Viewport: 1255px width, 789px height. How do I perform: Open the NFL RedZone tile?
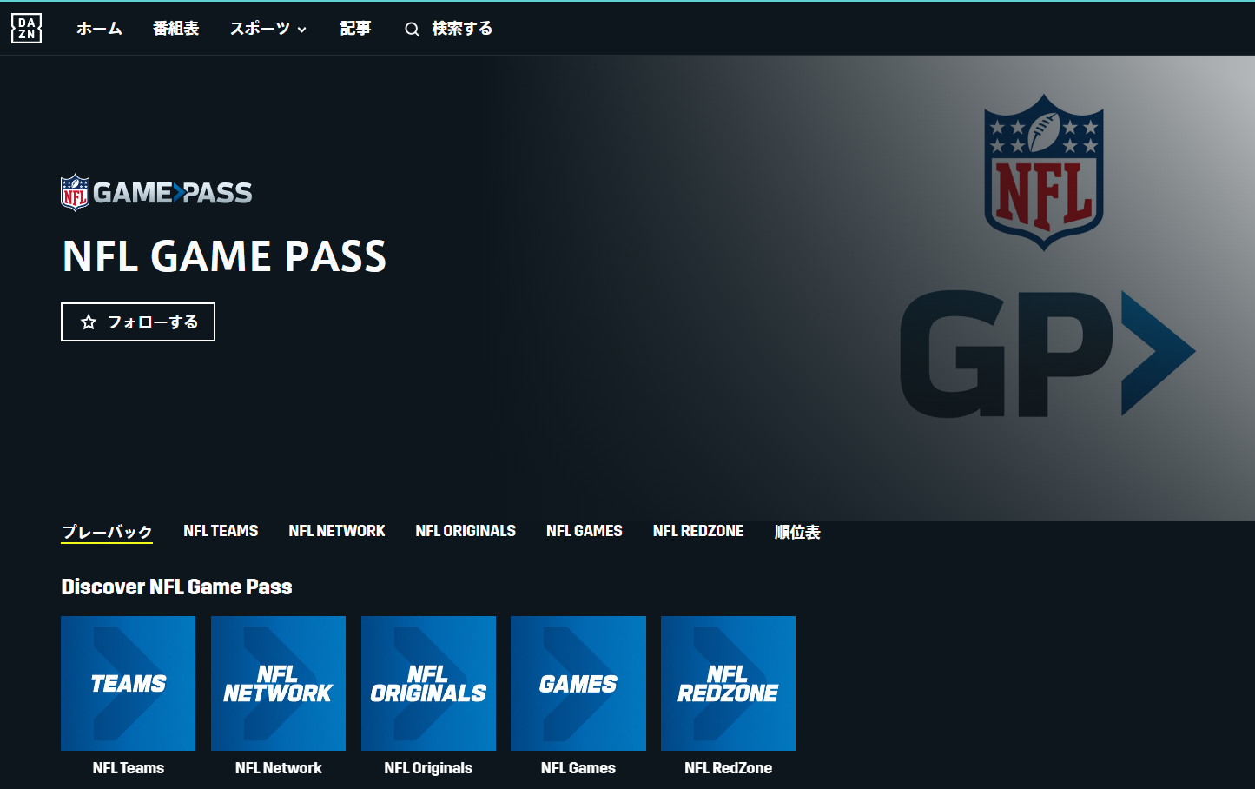coord(728,683)
